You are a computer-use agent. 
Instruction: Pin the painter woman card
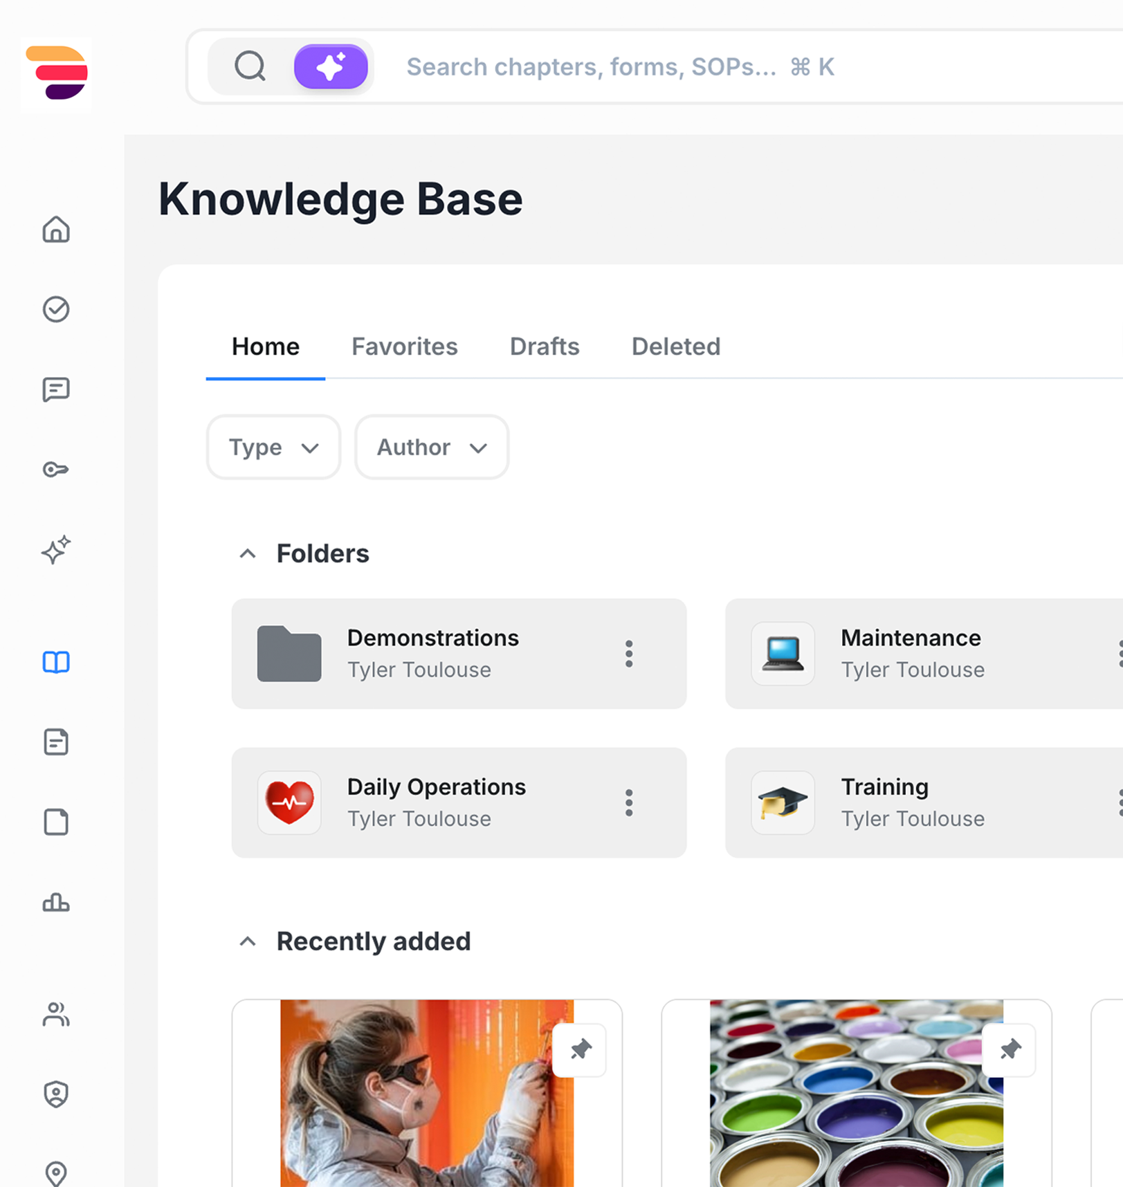click(x=580, y=1050)
